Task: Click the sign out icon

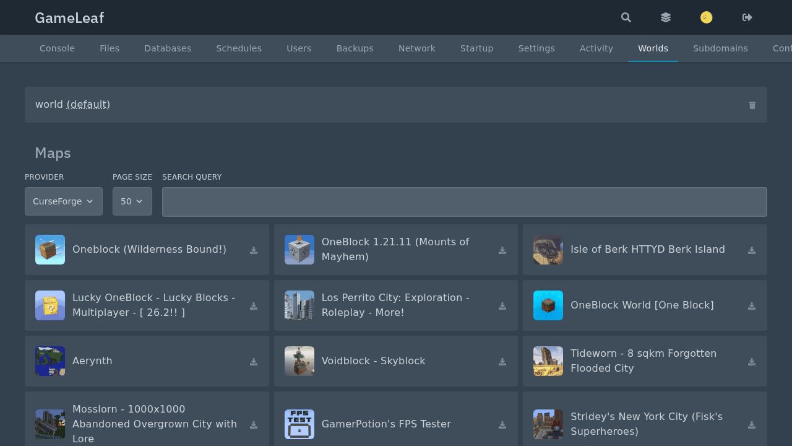Action: tap(747, 17)
